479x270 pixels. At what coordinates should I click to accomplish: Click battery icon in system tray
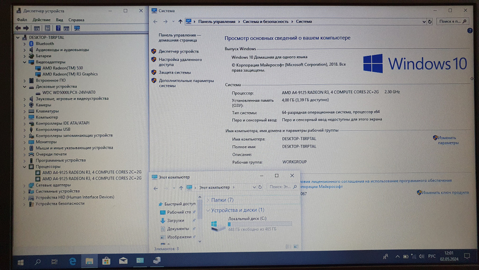tap(406, 256)
